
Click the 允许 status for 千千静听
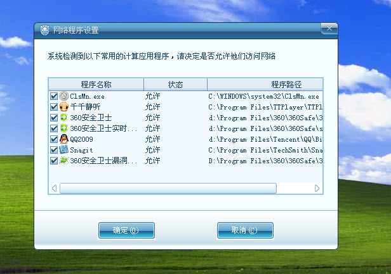[x=152, y=107]
